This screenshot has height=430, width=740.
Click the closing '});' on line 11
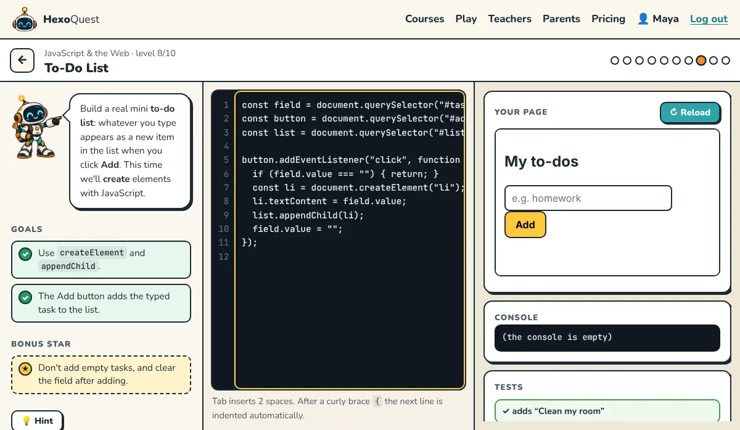[x=250, y=242]
